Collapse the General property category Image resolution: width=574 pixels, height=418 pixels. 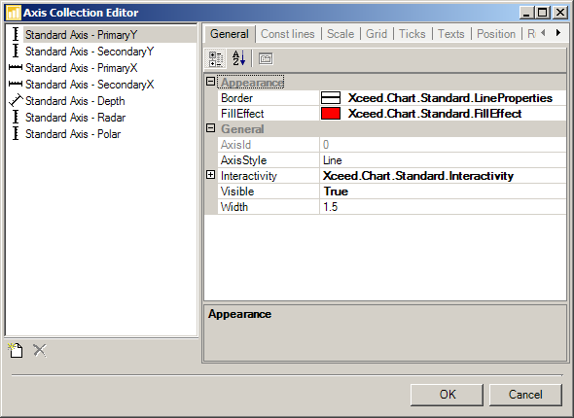210,128
